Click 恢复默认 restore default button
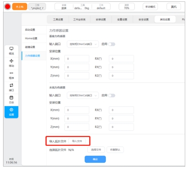Viewport: 193px width, 170px height. pos(115,150)
